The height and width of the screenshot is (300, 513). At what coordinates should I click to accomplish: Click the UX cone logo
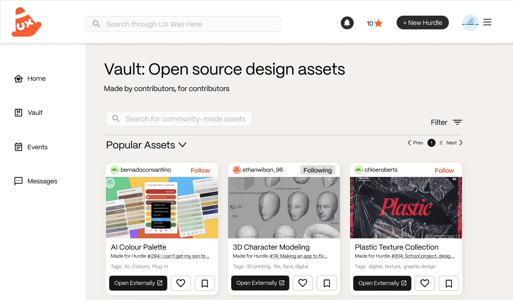coord(26,22)
